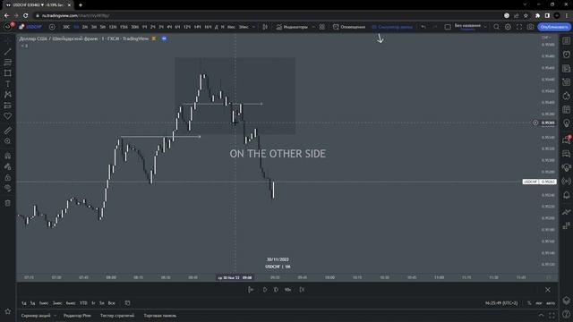Open the Fibonacci tools group
Viewport: 573px width, 322px height.
tap(8, 63)
